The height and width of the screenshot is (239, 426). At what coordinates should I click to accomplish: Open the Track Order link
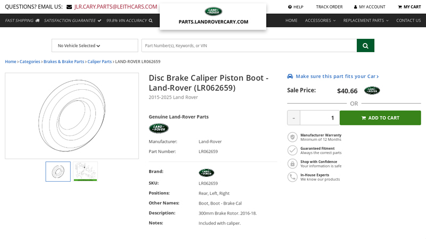click(329, 7)
